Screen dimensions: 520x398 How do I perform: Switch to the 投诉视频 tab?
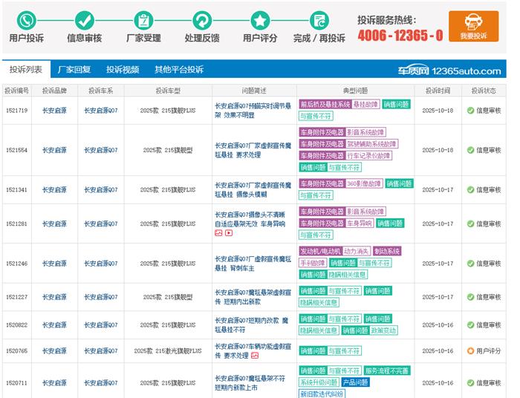122,70
